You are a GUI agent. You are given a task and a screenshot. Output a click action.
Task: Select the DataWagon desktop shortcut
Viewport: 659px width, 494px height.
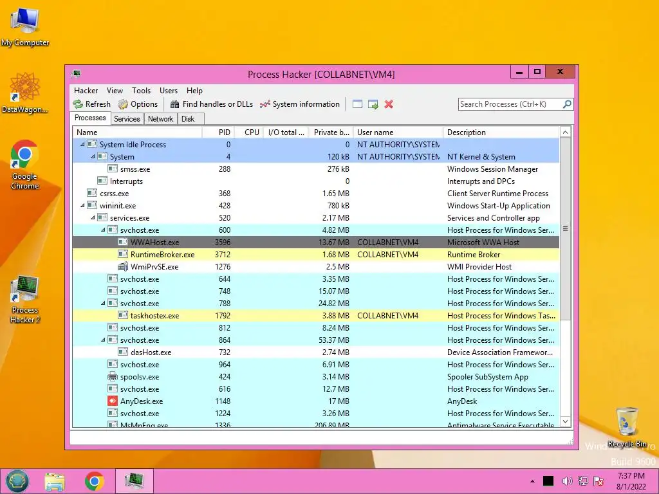point(25,93)
